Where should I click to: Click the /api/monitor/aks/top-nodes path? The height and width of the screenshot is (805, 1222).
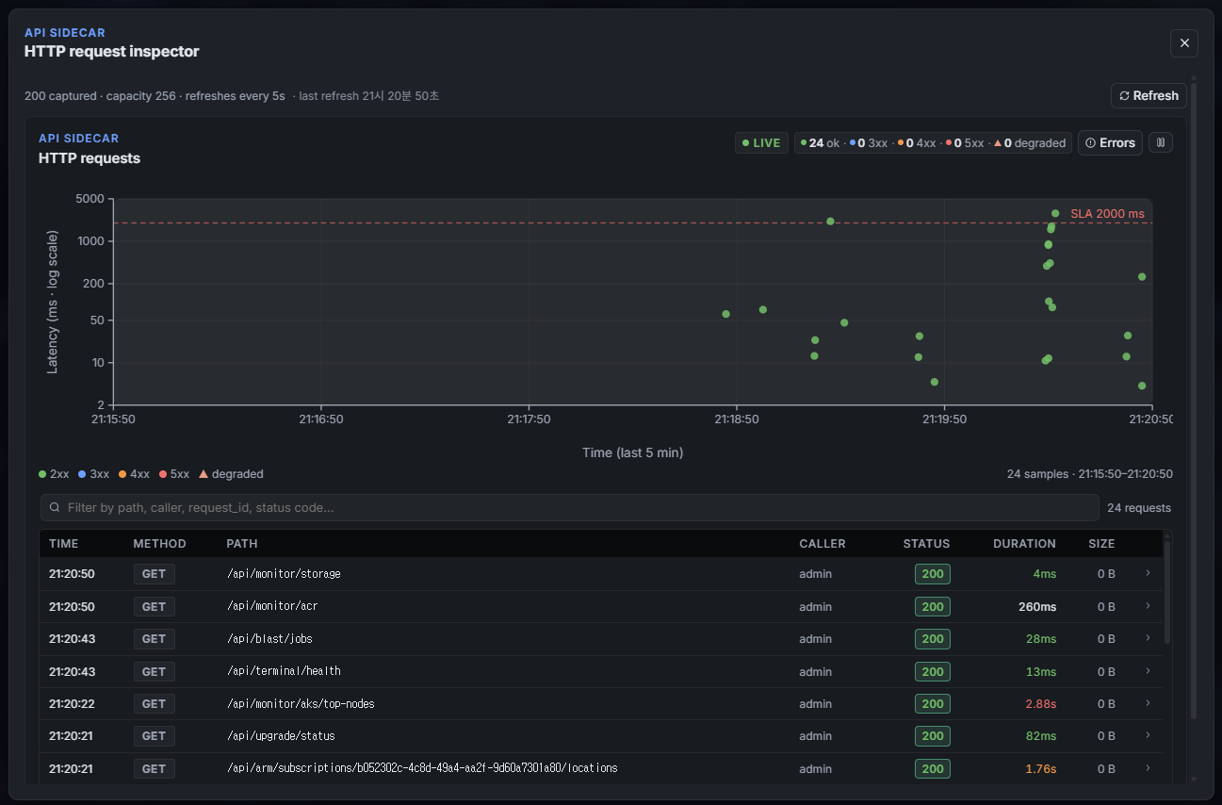click(301, 704)
